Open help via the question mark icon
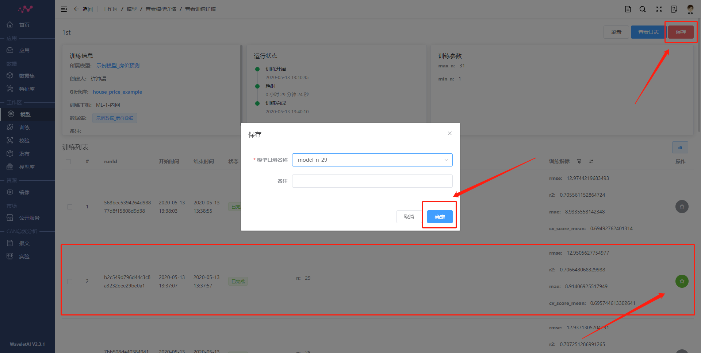Viewport: 701px width, 353px height. click(x=674, y=9)
